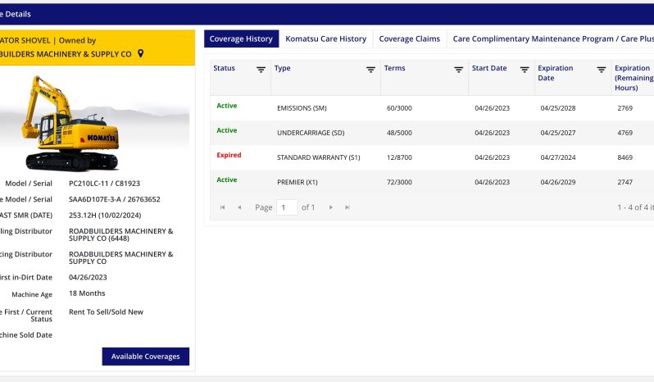Select the UNDERCARRIAGE (SD) coverage type
The height and width of the screenshot is (382, 654).
click(311, 133)
